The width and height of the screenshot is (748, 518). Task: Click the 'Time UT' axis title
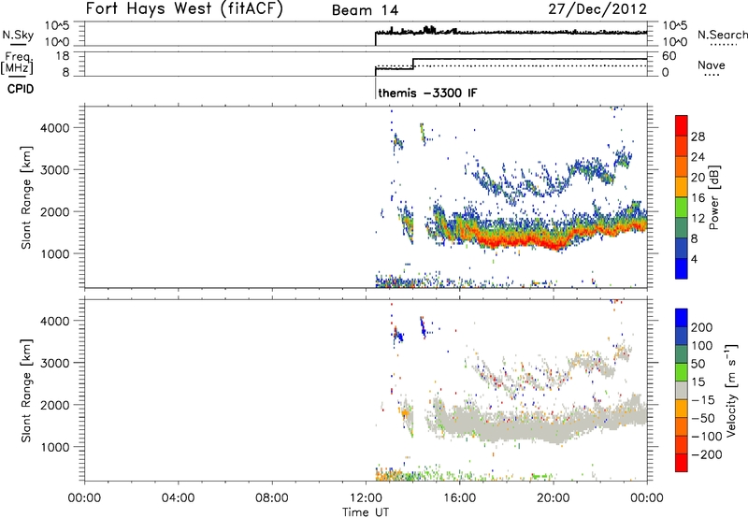[366, 512]
